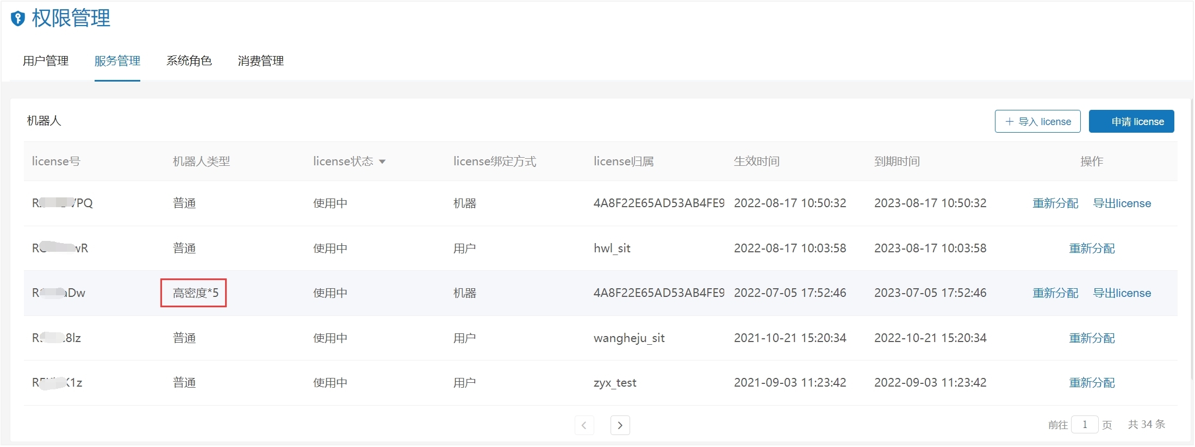Expand the license状态 filter dropdown arrow
This screenshot has height=447, width=1195.
[x=382, y=162]
